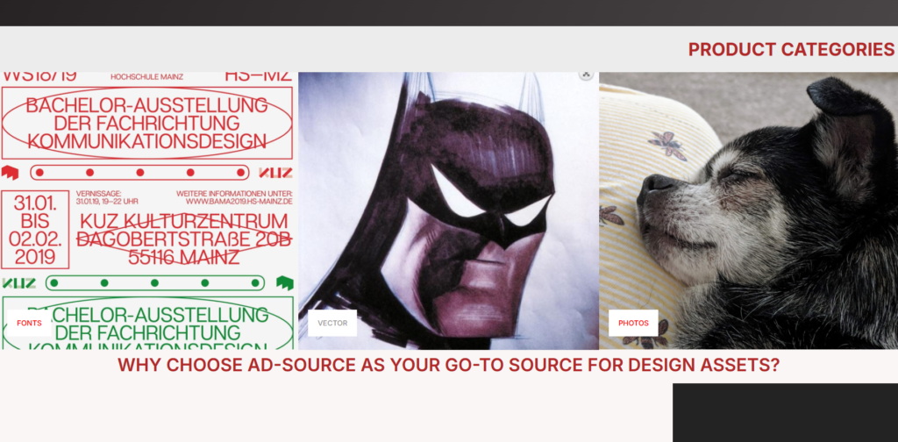898x442 pixels.
Task: Click the red date box showing 31.01. bis 02.02.
Action: tap(33, 229)
